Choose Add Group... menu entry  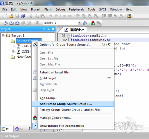[73, 98]
